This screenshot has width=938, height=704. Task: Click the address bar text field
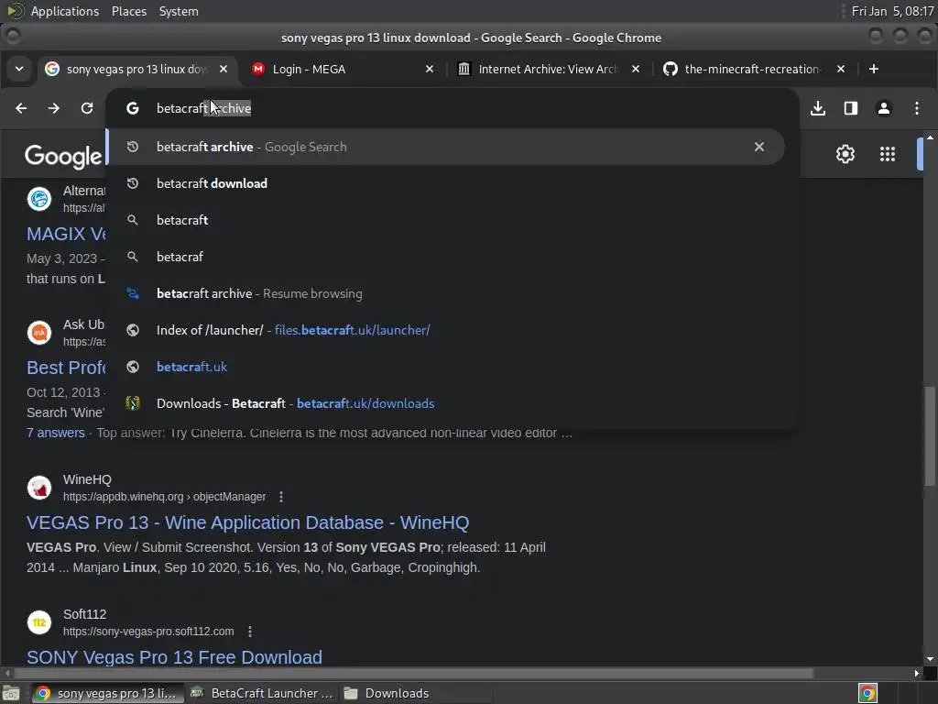[454, 108]
